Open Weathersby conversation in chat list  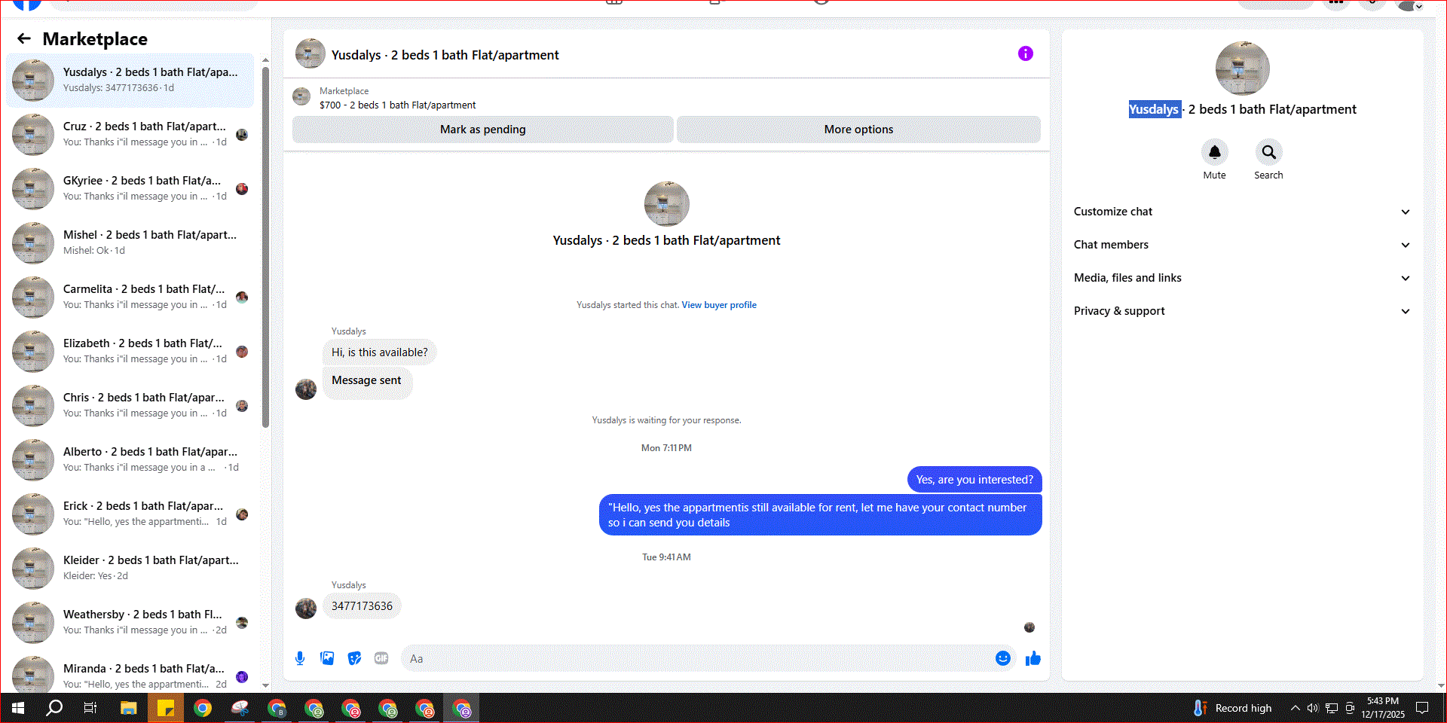[x=130, y=622]
